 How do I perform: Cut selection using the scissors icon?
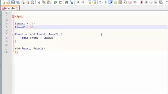coord(39,2)
